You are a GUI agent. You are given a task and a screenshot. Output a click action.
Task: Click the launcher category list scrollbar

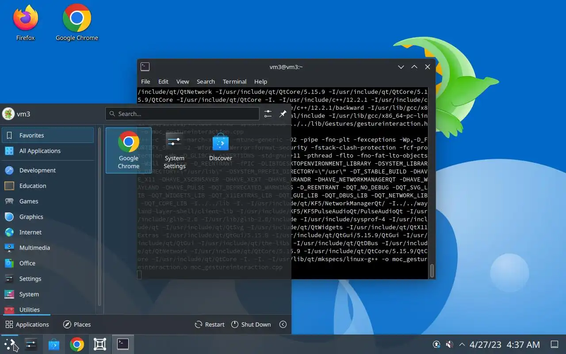click(99, 217)
